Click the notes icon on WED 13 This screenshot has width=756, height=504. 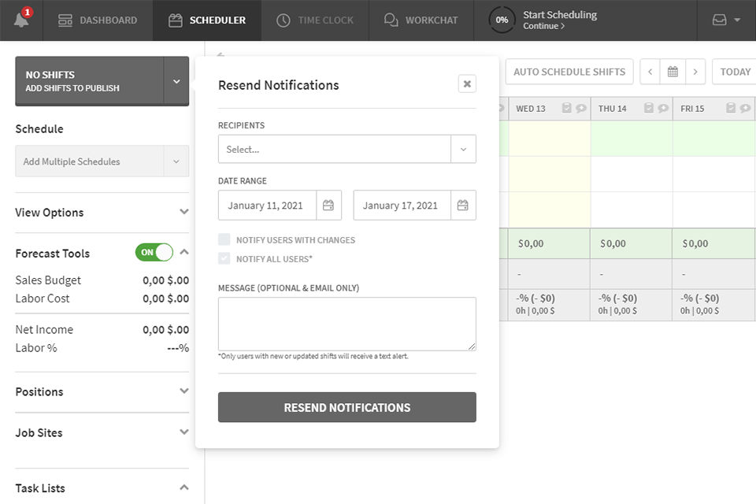pos(566,109)
